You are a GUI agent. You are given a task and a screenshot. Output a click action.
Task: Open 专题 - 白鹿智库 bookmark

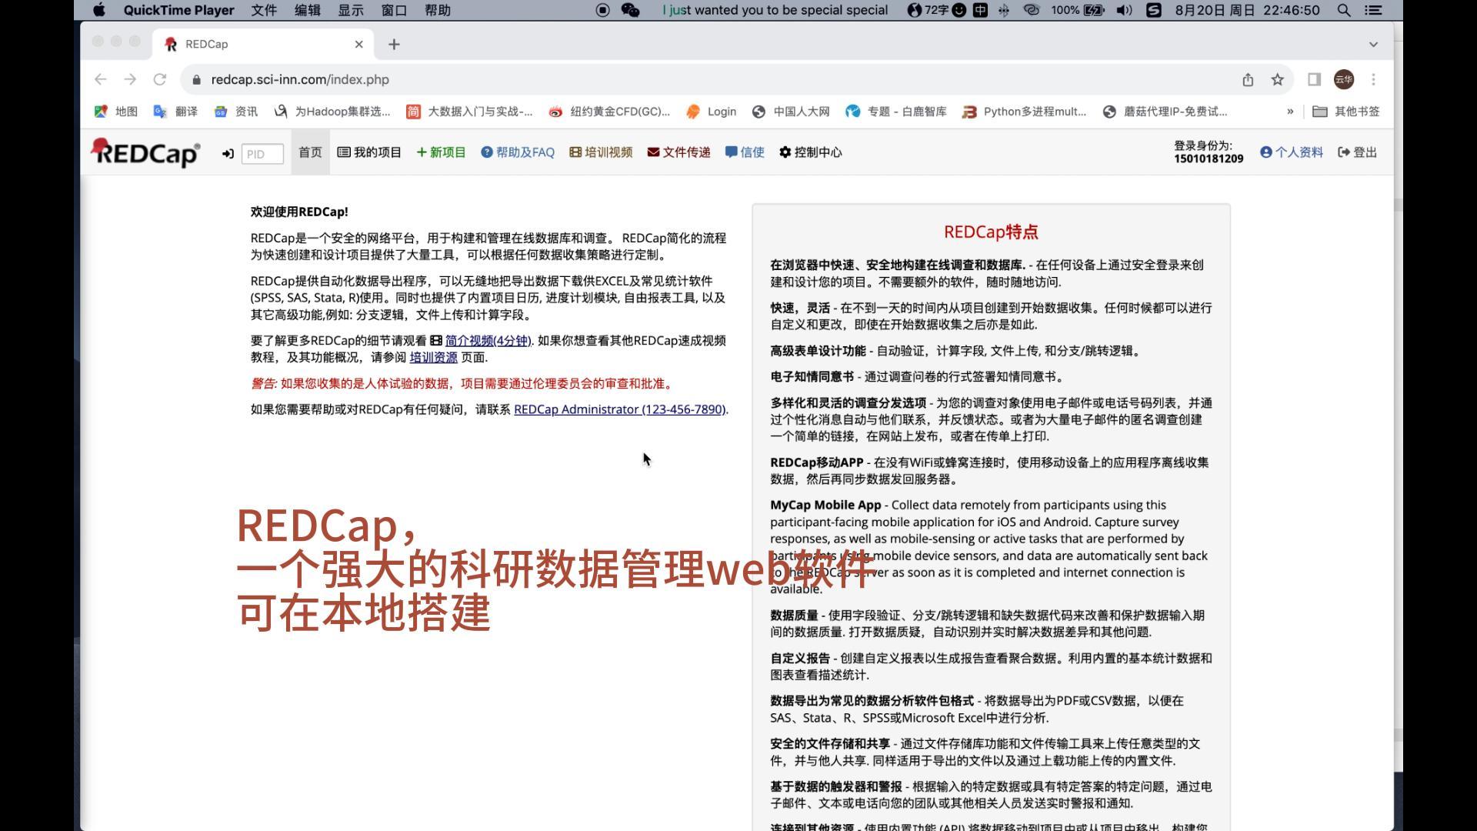[x=896, y=112]
